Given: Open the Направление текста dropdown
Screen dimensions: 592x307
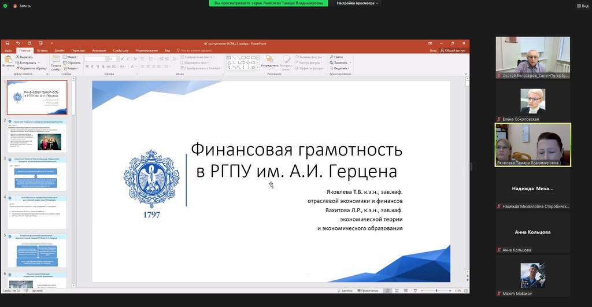Looking at the screenshot, I should click(197, 57).
